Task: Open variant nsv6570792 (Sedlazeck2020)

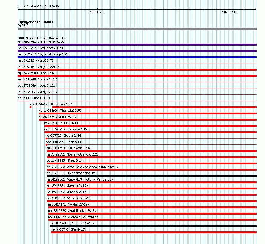Action: click(x=41, y=48)
